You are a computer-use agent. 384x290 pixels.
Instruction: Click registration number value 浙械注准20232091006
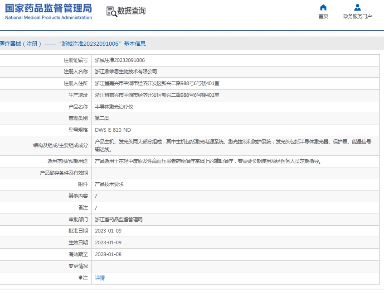(120, 60)
